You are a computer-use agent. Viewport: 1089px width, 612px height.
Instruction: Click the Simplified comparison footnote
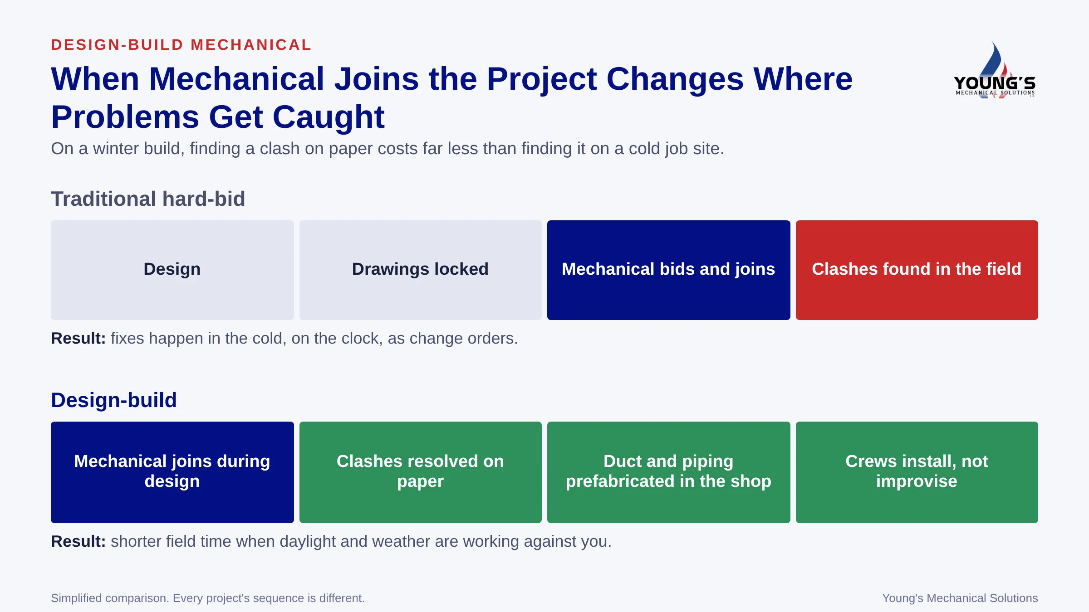(208, 598)
